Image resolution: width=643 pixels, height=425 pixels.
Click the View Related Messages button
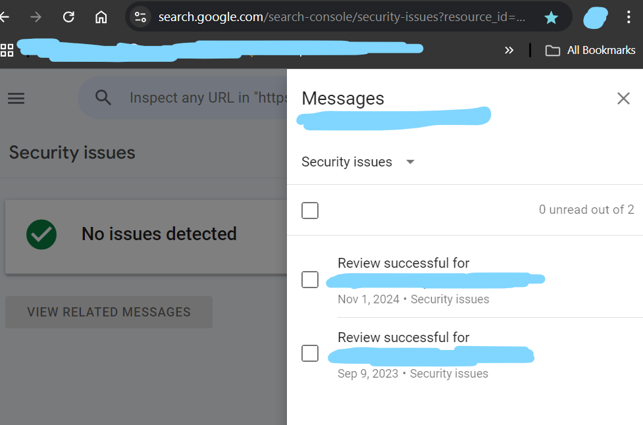point(109,312)
